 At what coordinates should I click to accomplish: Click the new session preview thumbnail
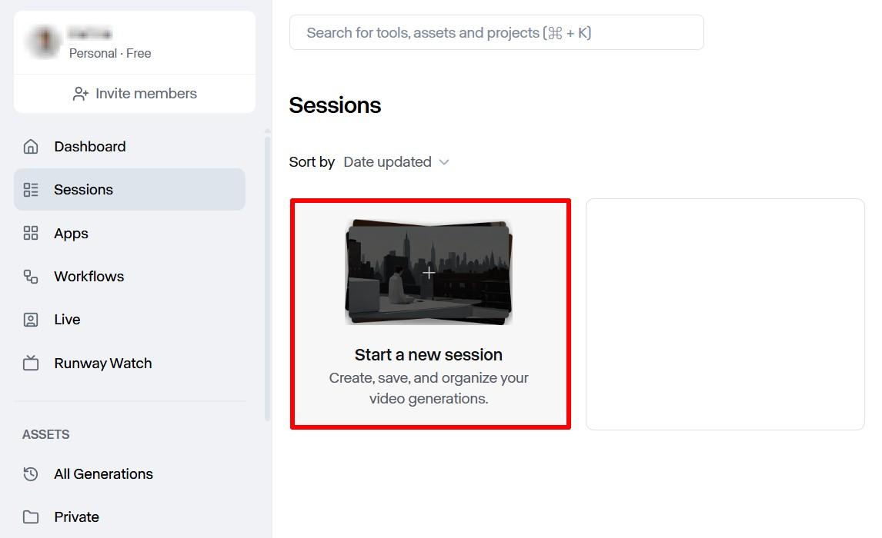(429, 272)
